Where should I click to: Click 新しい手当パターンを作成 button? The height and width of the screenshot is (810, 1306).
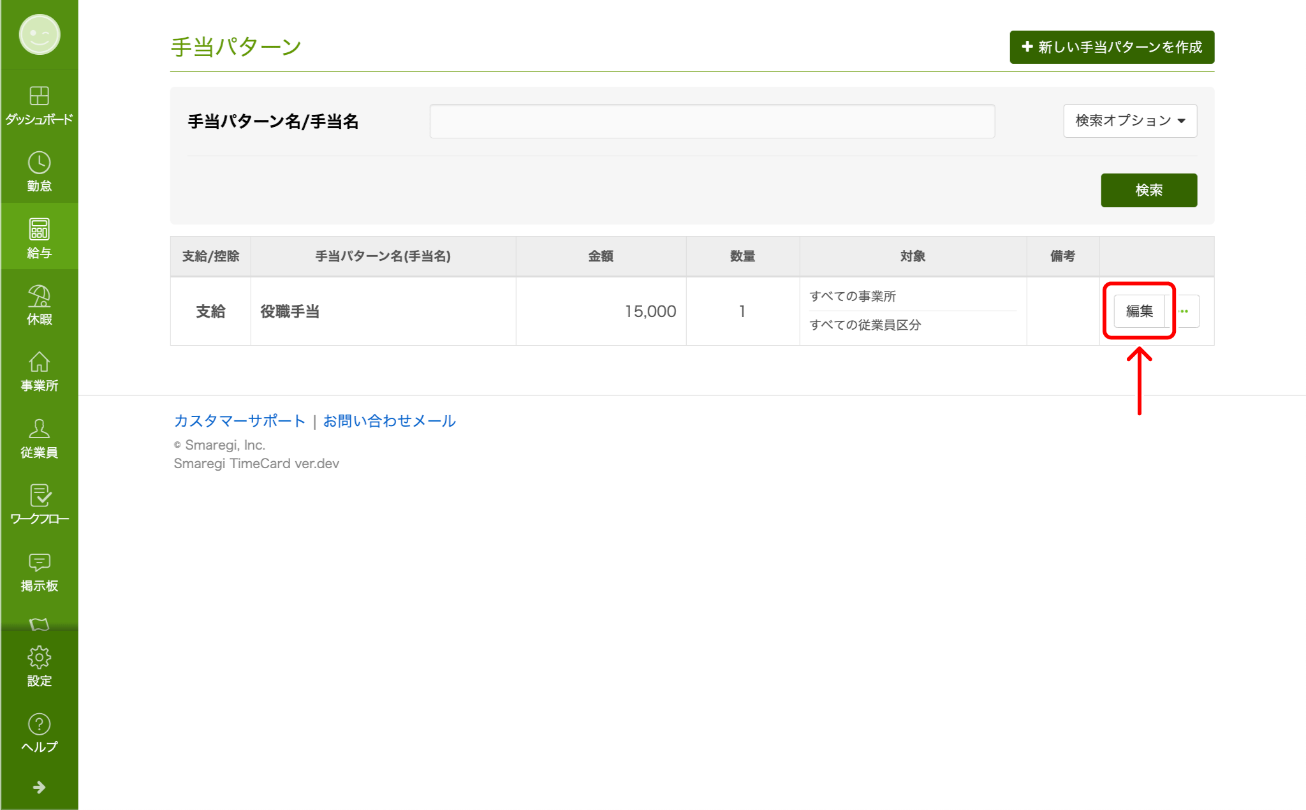pos(1112,47)
